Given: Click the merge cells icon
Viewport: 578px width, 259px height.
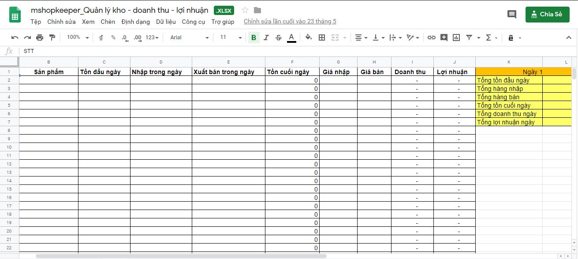Looking at the screenshot, I should [x=335, y=38].
